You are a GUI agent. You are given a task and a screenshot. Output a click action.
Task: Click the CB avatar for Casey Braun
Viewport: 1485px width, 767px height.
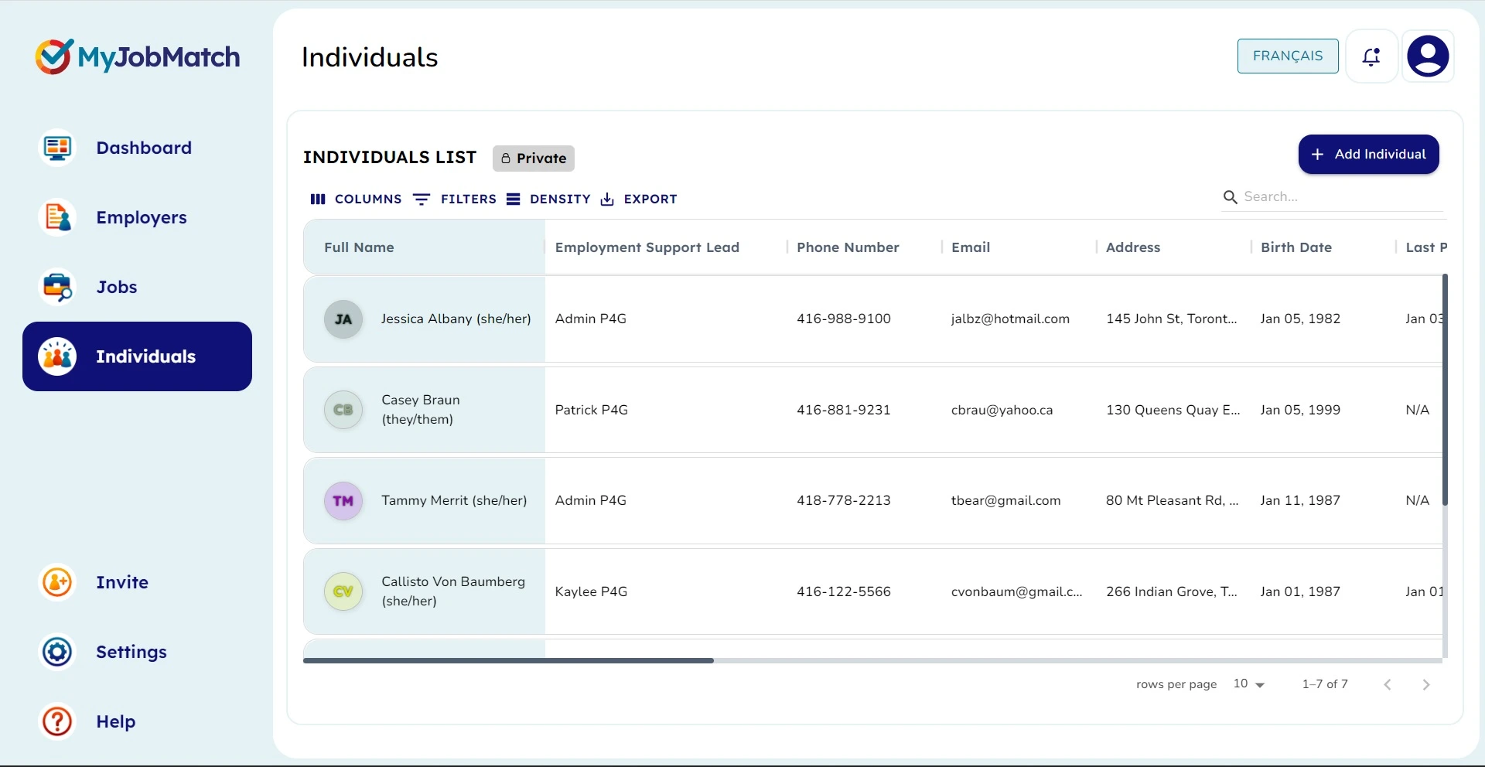343,410
